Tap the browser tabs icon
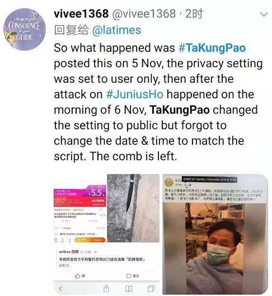Image resolution: width=272 pixels, height=296 pixels. [x=151, y=289]
